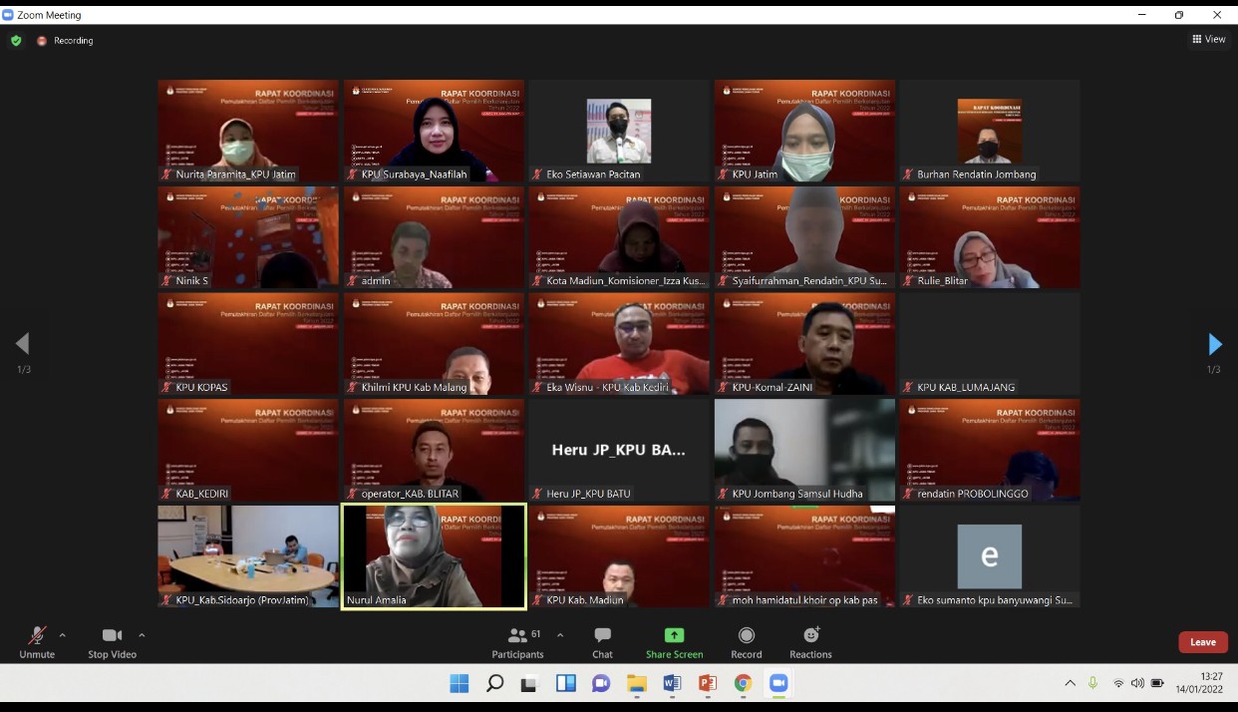
Task: Open the Participants panel
Action: tap(517, 642)
